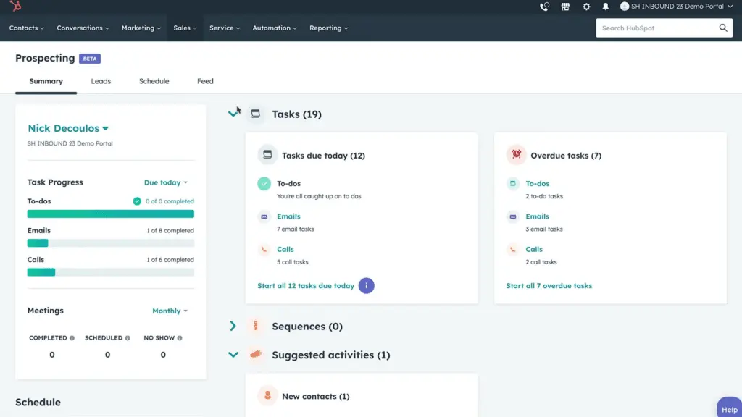Expand the Sequences (0) section
The image size is (742, 417).
tap(233, 326)
